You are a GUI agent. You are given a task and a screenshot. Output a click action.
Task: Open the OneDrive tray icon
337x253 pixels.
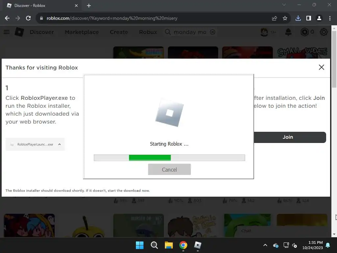click(276, 245)
